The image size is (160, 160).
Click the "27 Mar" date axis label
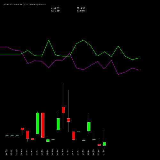click(103, 152)
